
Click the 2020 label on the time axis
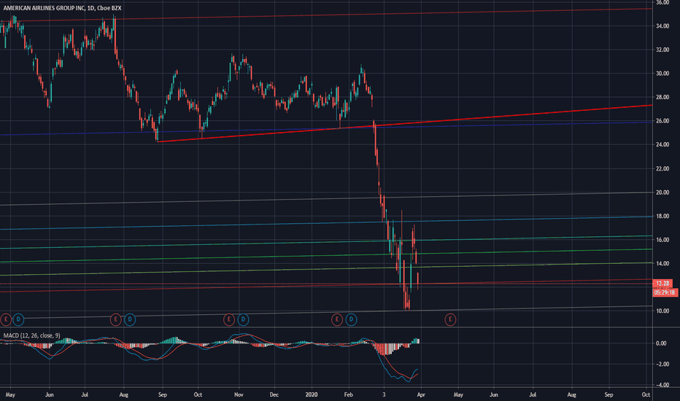click(312, 394)
